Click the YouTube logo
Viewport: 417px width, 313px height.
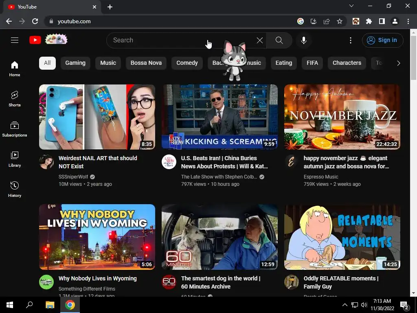(x=35, y=40)
